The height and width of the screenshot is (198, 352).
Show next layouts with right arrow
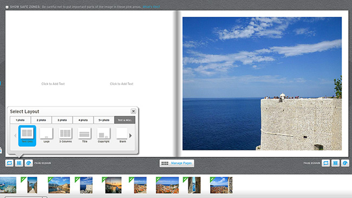coord(131,135)
